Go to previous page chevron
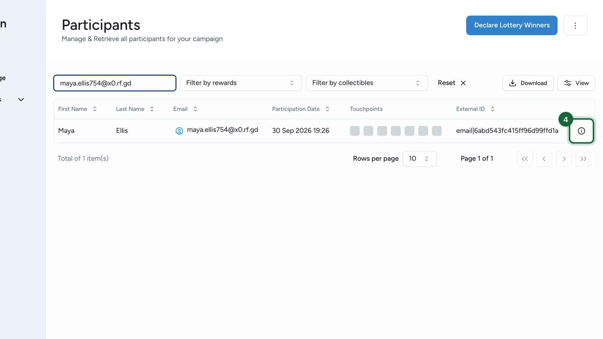The width and height of the screenshot is (603, 339). (x=544, y=159)
